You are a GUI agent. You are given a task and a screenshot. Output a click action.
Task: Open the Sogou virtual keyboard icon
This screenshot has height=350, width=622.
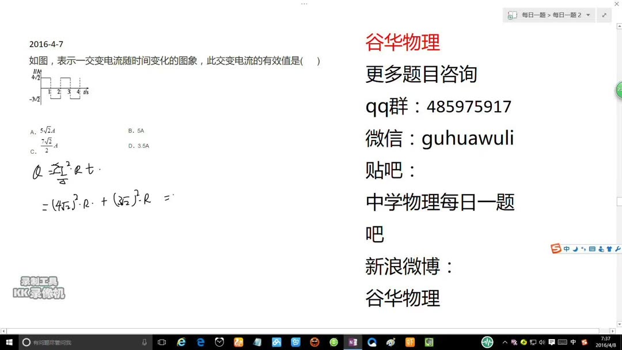593,249
